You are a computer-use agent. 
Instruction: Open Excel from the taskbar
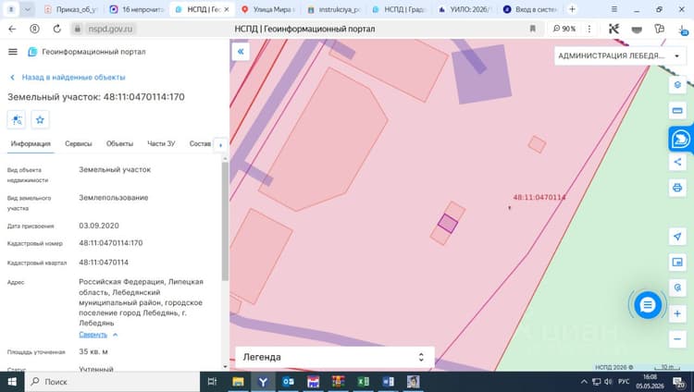tap(363, 382)
